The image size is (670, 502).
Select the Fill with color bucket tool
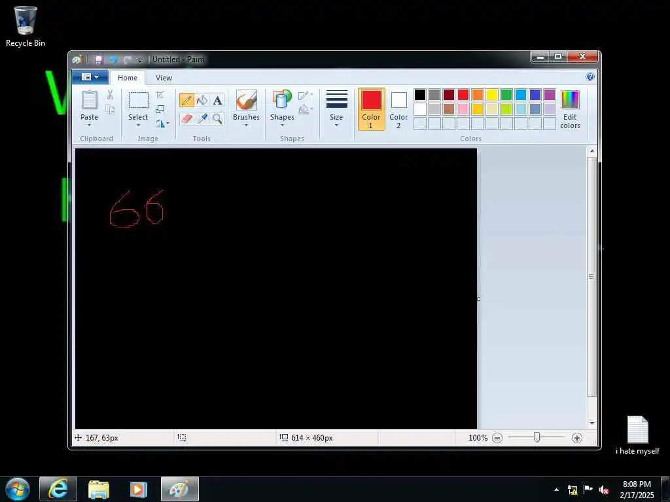[202, 100]
